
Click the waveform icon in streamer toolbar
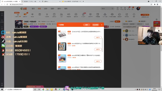[32, 14]
